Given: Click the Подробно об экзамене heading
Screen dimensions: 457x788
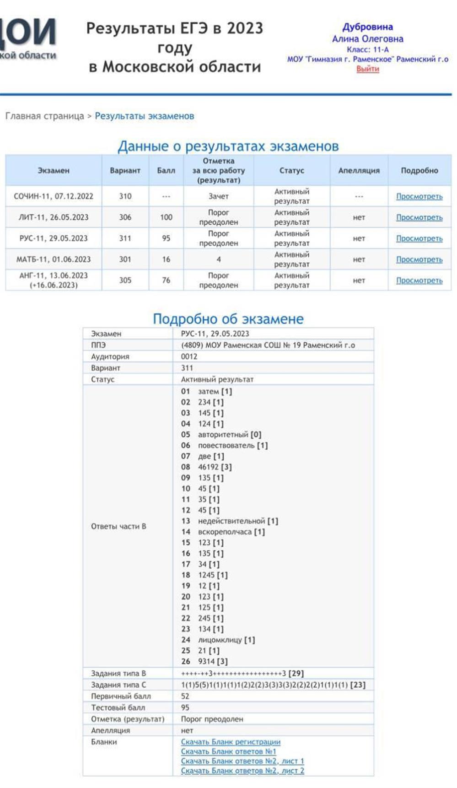Looking at the screenshot, I should coord(228,318).
